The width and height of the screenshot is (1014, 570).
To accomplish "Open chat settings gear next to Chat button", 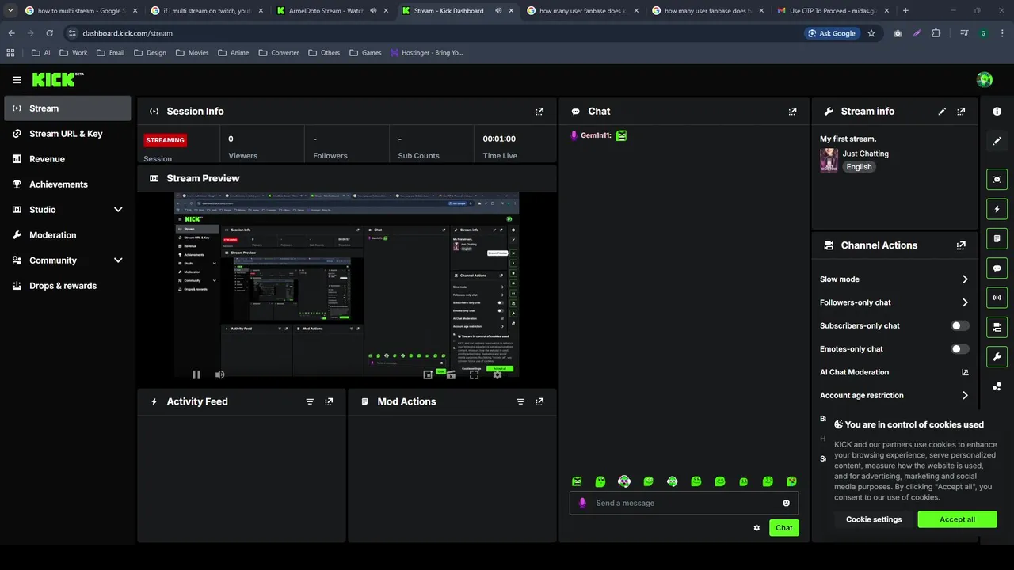I will point(757,528).
